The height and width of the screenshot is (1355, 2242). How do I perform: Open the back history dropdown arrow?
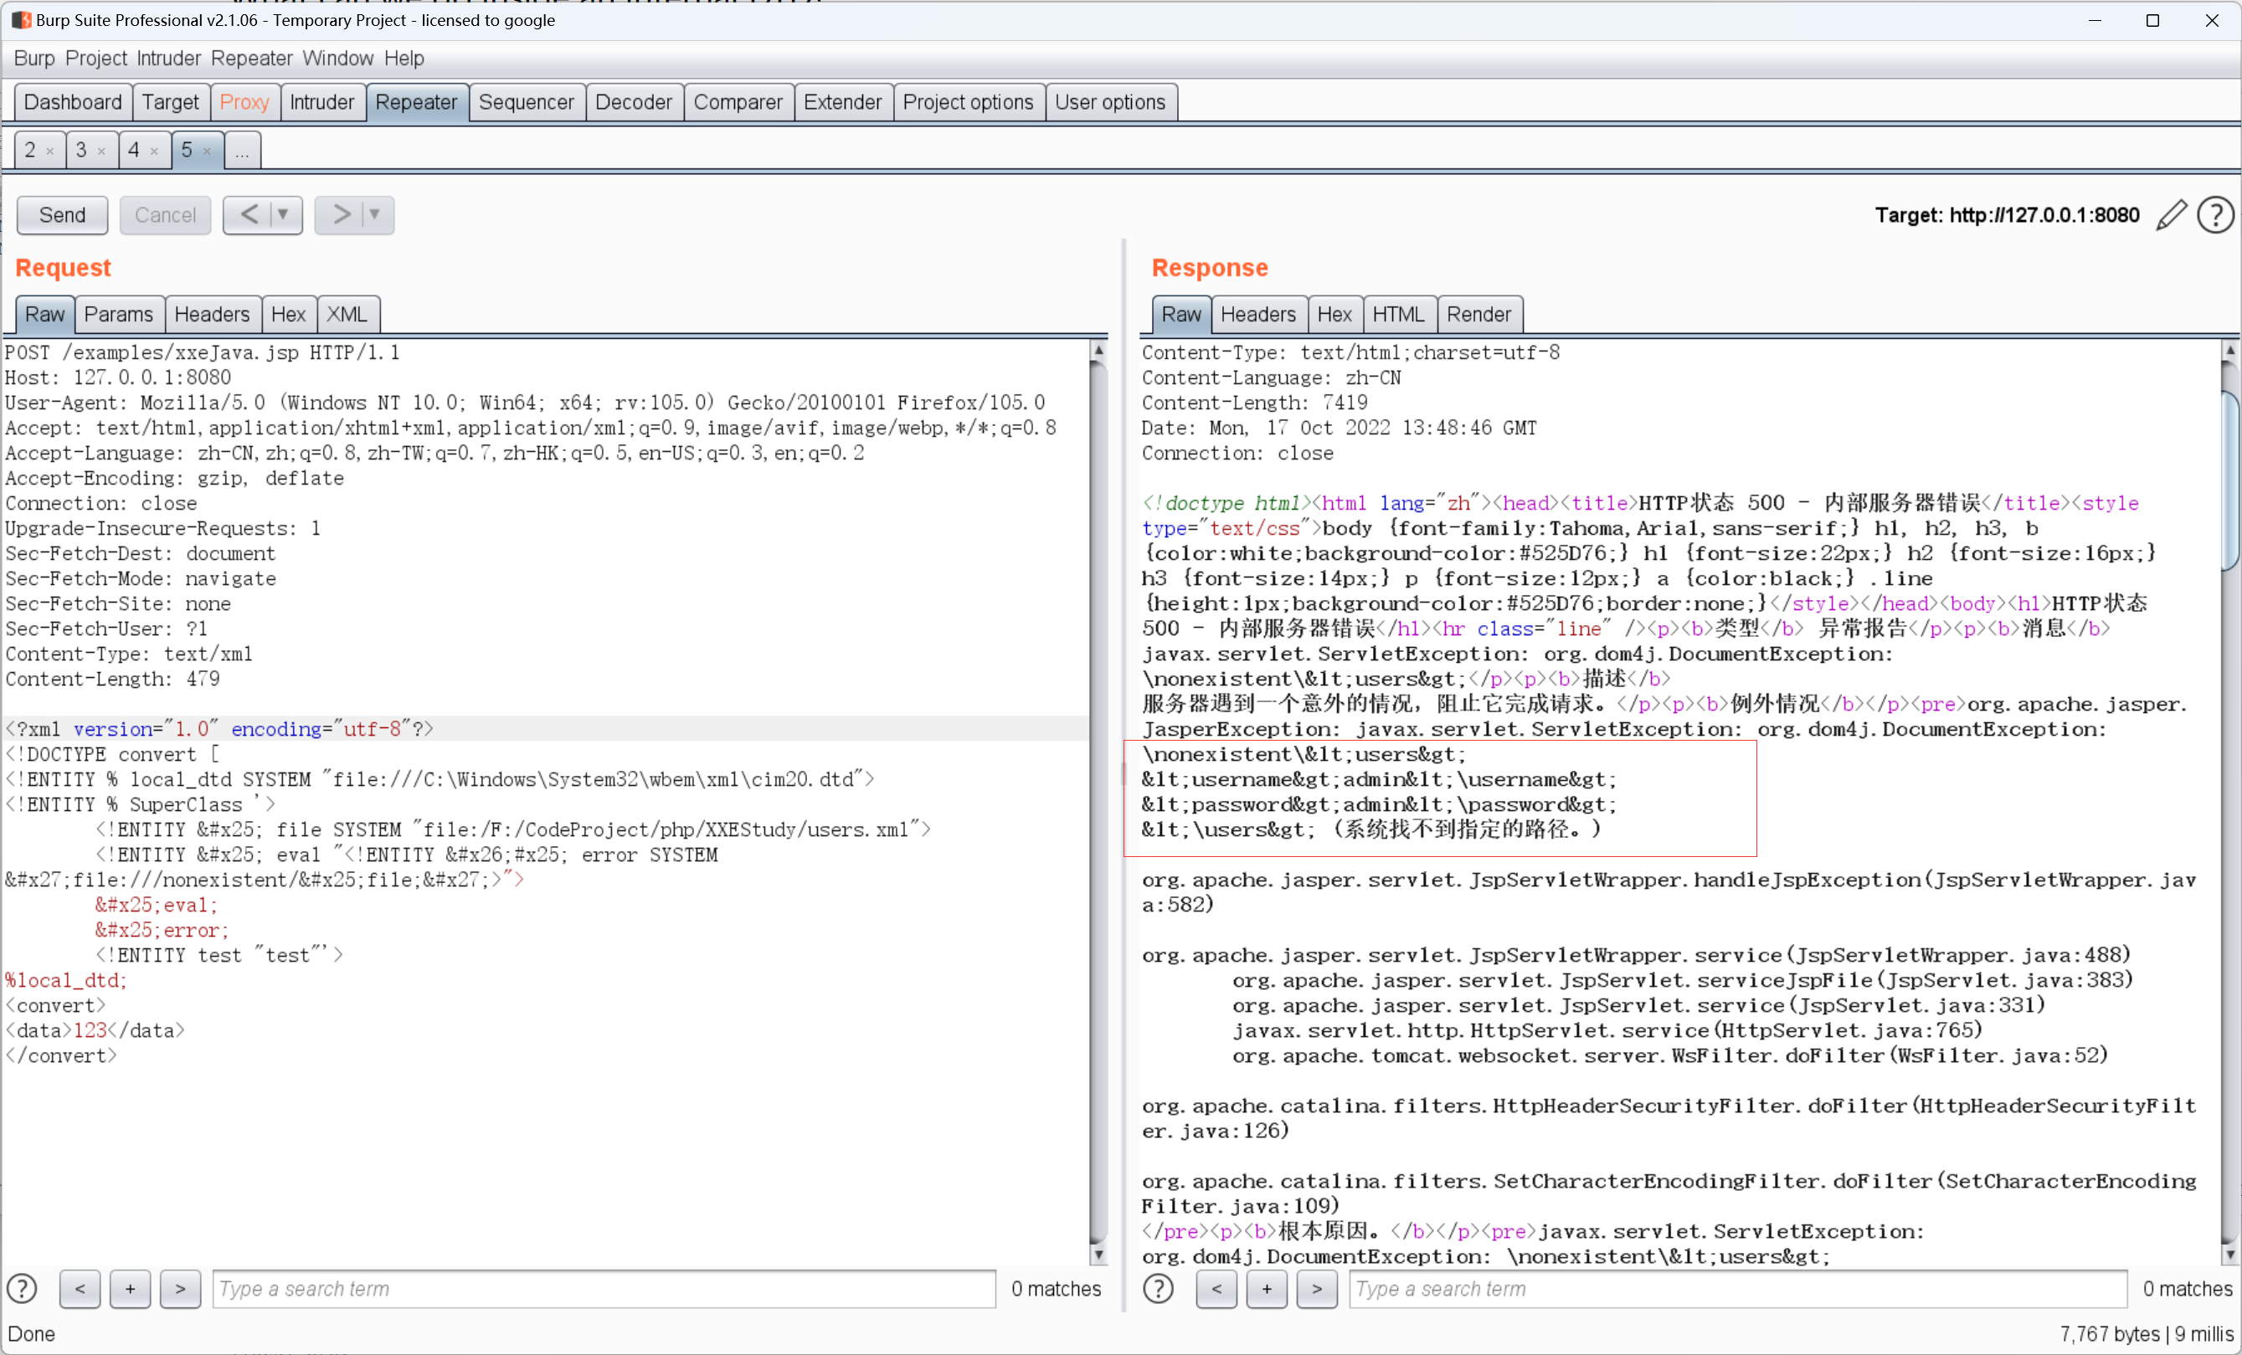[283, 216]
